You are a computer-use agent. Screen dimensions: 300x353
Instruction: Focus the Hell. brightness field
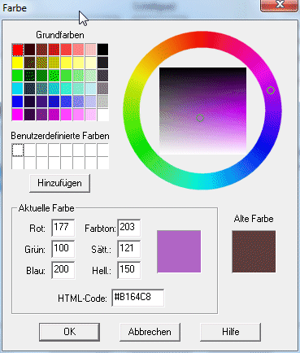point(129,270)
